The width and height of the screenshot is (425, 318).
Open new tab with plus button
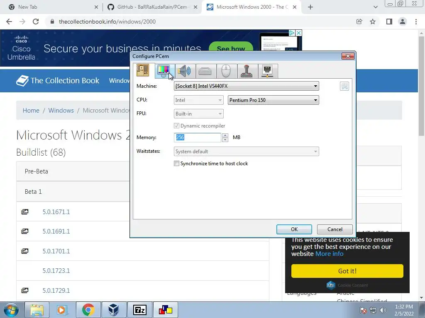310,7
